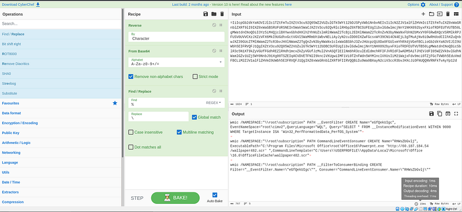This screenshot has width=462, height=212.
Task: Click the BAKE! button
Action: click(176, 198)
